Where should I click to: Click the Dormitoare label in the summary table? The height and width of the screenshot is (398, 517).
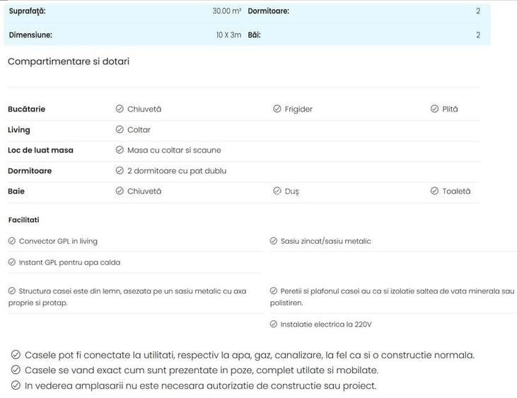click(x=268, y=11)
